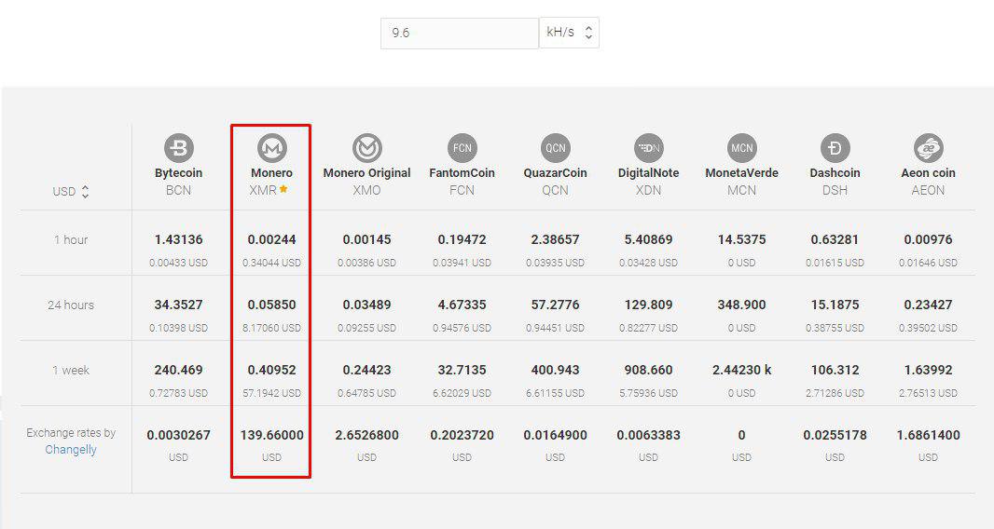Click the Monero column name
994x529 pixels.
(x=272, y=173)
